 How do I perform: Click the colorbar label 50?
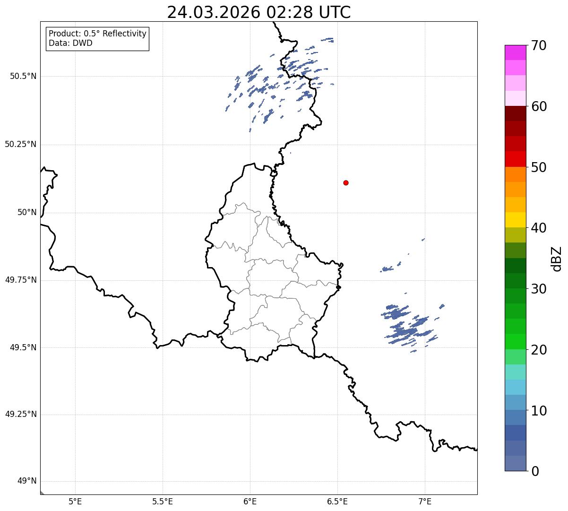[x=539, y=167]
